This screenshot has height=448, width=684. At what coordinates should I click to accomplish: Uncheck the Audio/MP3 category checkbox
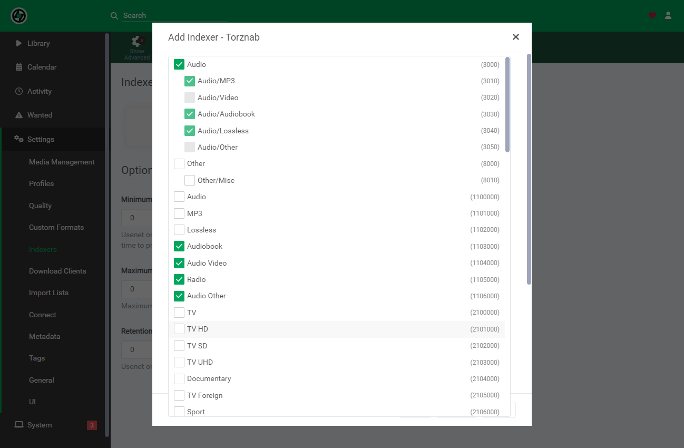tap(190, 81)
